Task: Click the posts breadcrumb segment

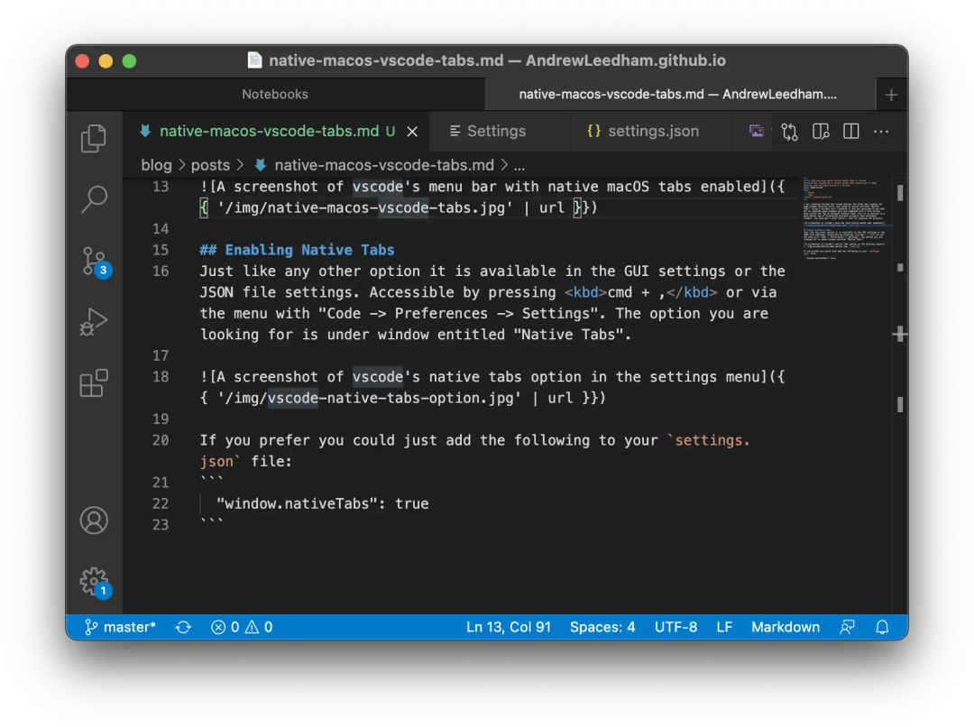Action: click(x=210, y=165)
